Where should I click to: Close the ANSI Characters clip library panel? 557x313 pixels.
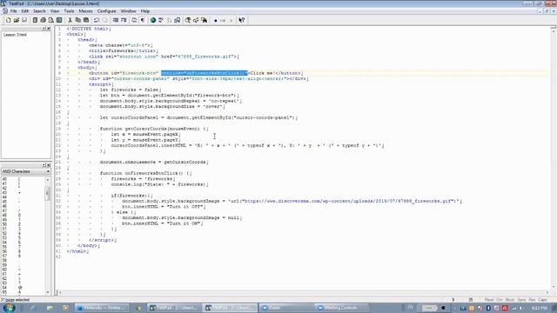tap(49, 165)
